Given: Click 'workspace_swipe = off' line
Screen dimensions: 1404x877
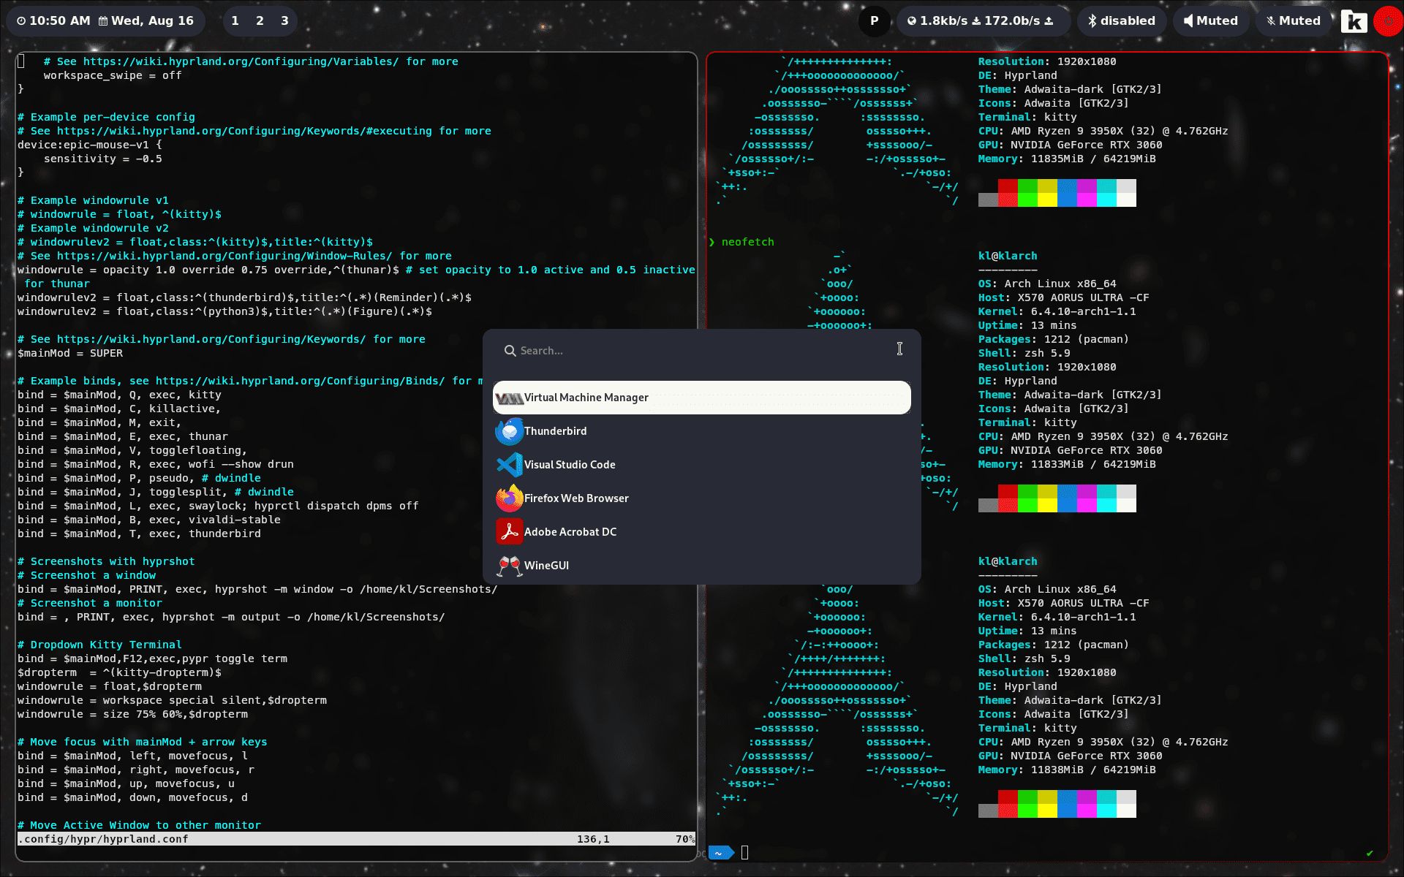Looking at the screenshot, I should pos(113,75).
